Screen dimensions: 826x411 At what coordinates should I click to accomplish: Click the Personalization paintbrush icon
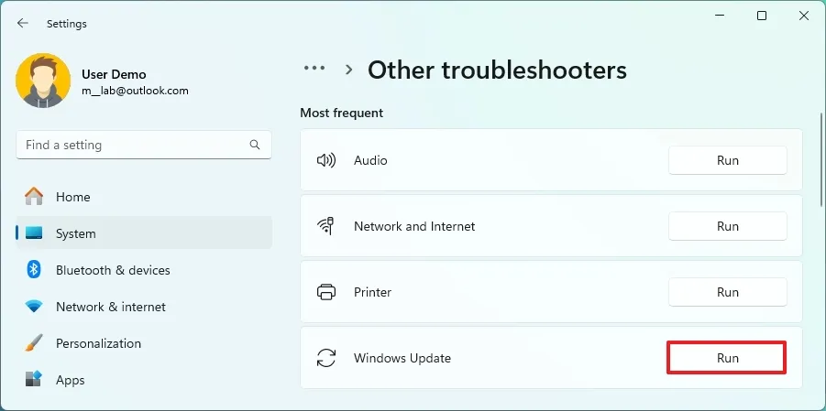(x=34, y=343)
